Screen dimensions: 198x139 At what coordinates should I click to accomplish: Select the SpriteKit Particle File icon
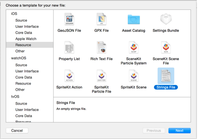tap(101, 76)
